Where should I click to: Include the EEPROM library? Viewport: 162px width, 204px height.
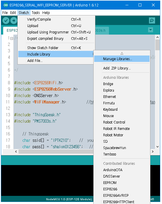[122, 183]
